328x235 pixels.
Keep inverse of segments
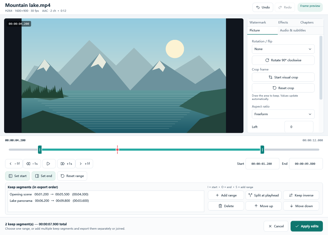pyautogui.click(x=301, y=195)
